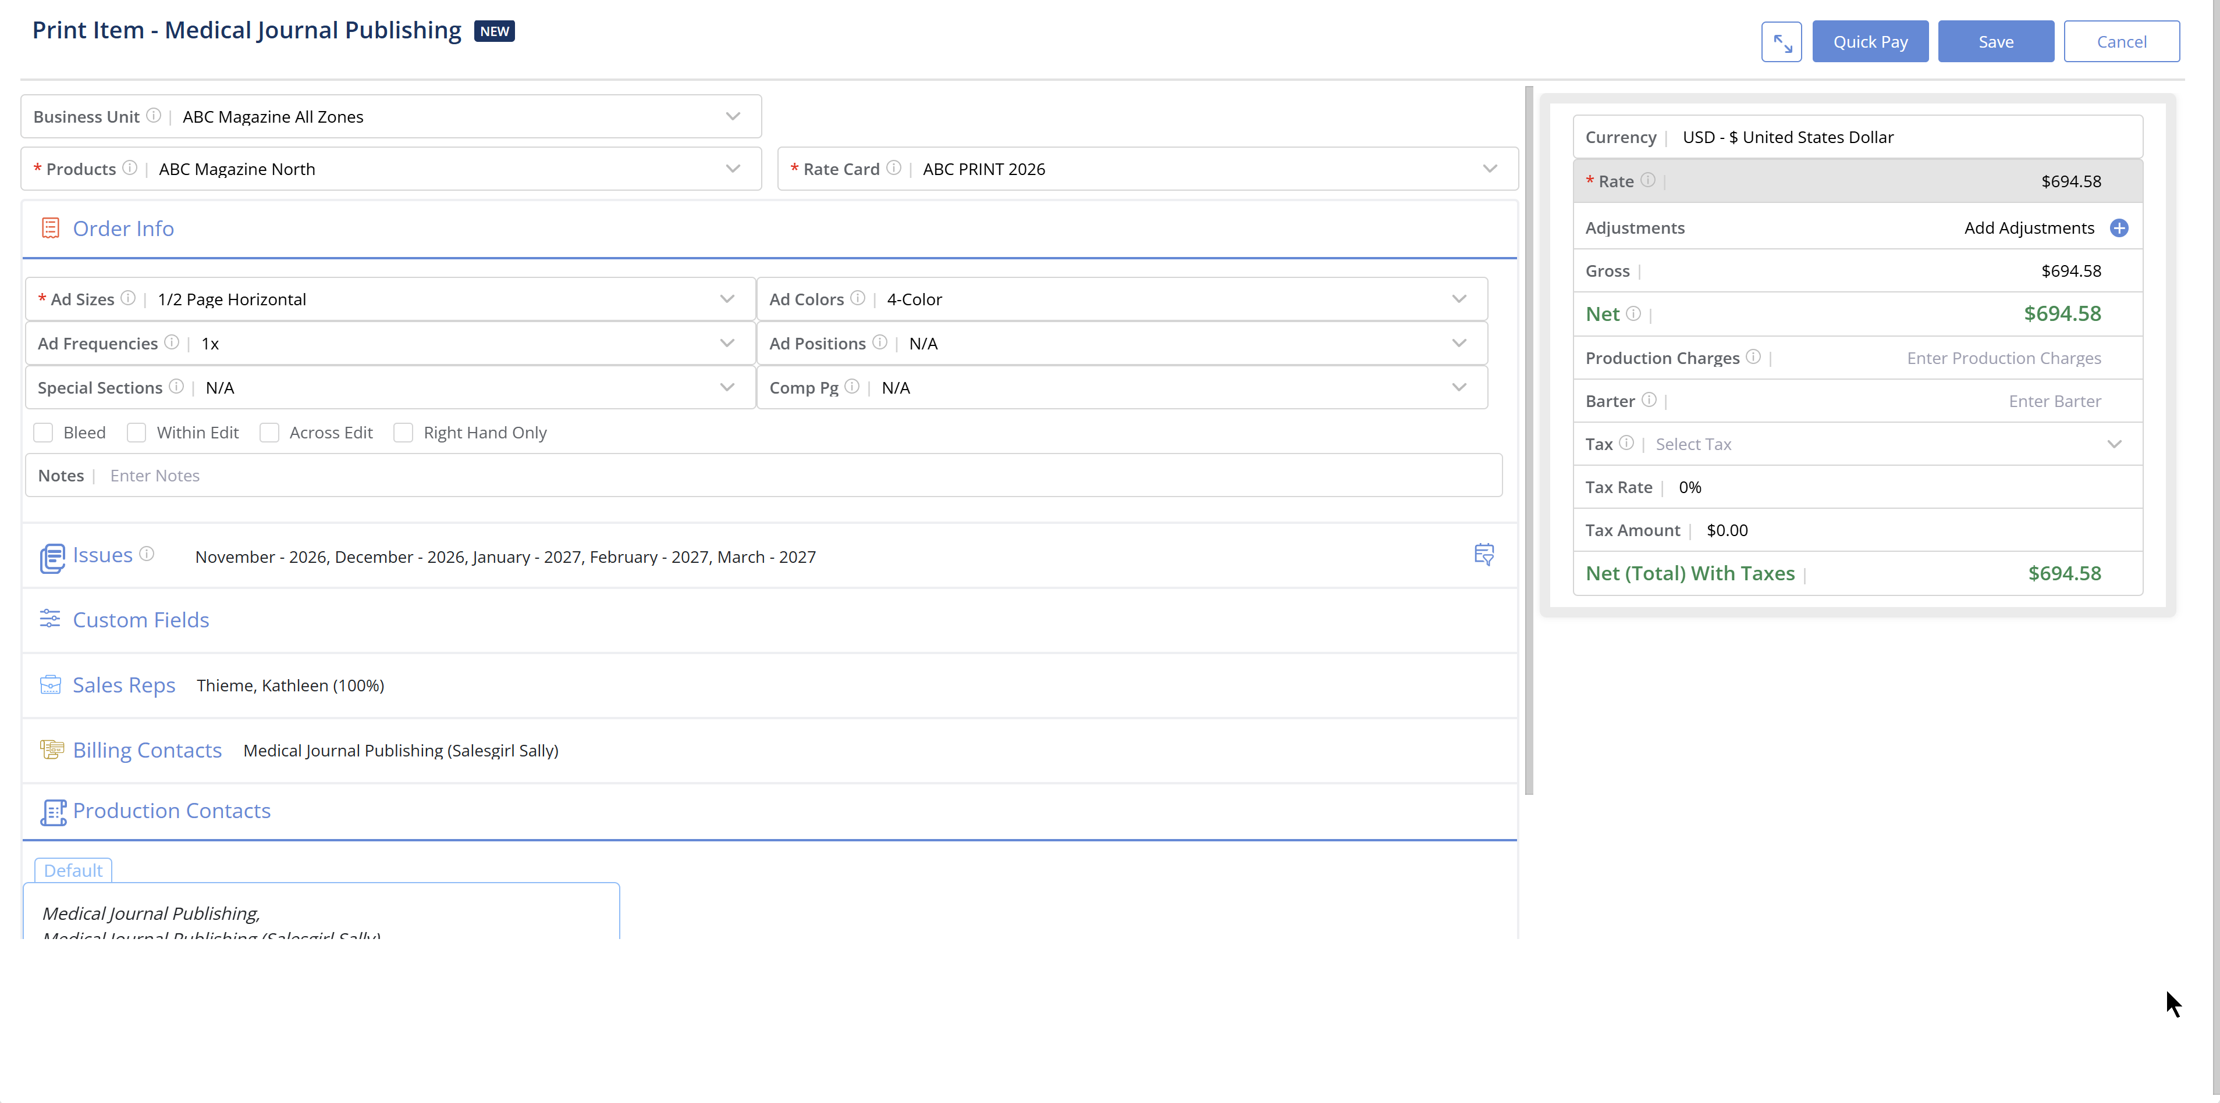
Task: Check the Within Edit option
Action: [136, 432]
